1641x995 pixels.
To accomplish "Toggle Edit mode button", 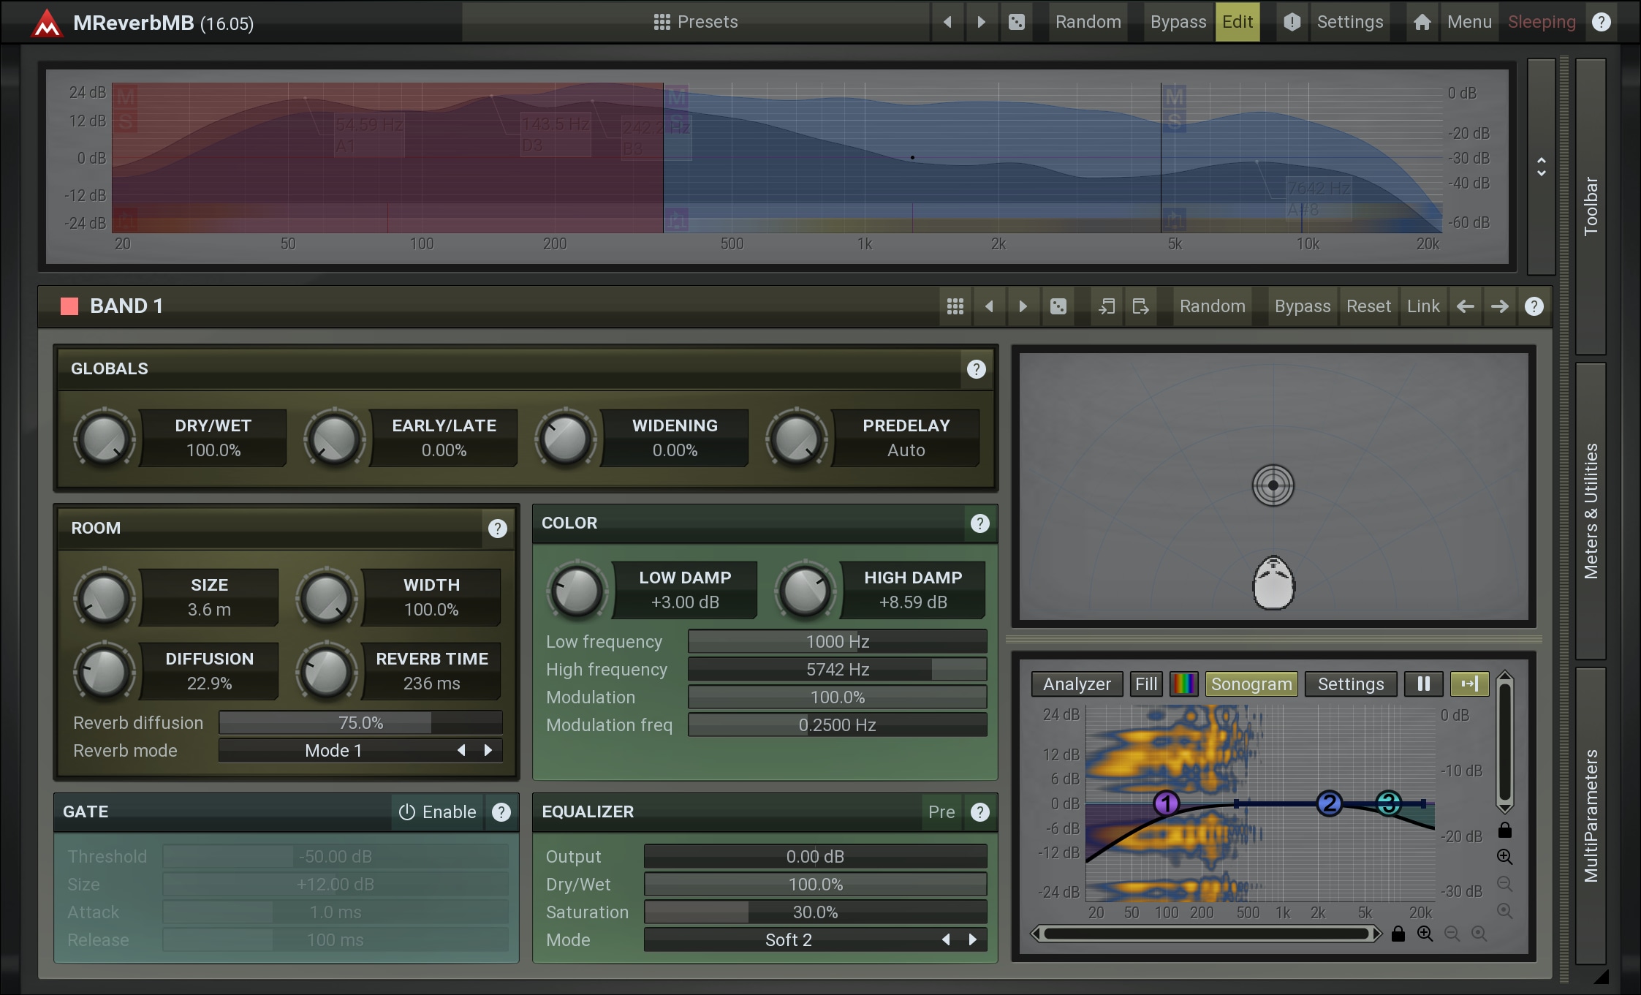I will (1237, 22).
